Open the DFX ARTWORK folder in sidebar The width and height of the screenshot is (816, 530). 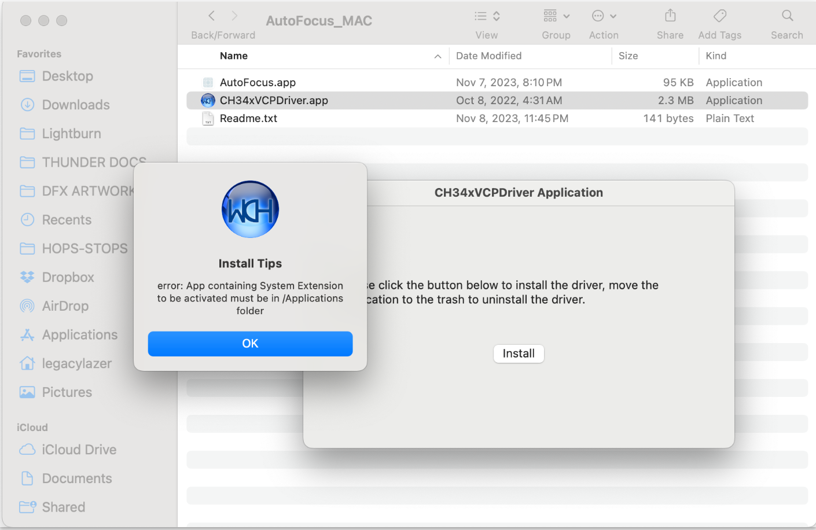coord(88,191)
